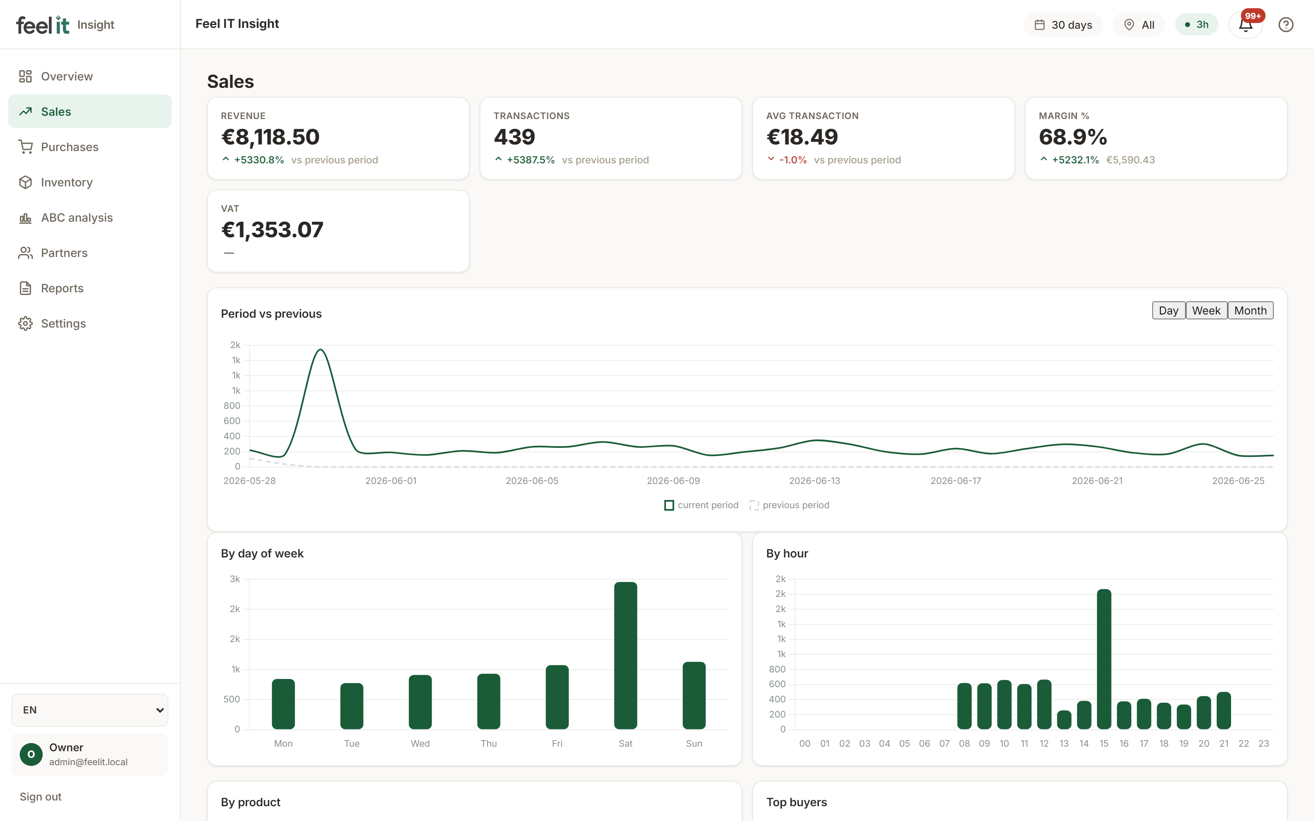Click the Owner avatar circle
1314x821 pixels.
point(31,754)
